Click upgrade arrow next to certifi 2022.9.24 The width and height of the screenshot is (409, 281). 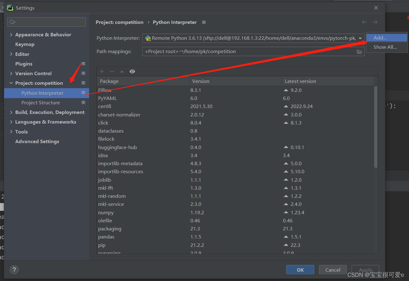[x=286, y=106]
